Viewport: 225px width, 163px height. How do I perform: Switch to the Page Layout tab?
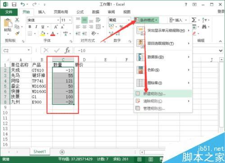click(x=61, y=12)
